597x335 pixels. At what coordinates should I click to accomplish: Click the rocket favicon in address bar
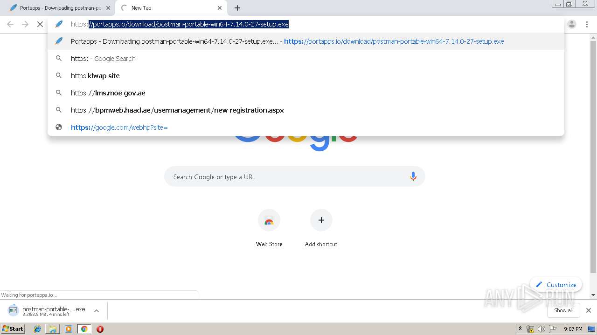(59, 24)
